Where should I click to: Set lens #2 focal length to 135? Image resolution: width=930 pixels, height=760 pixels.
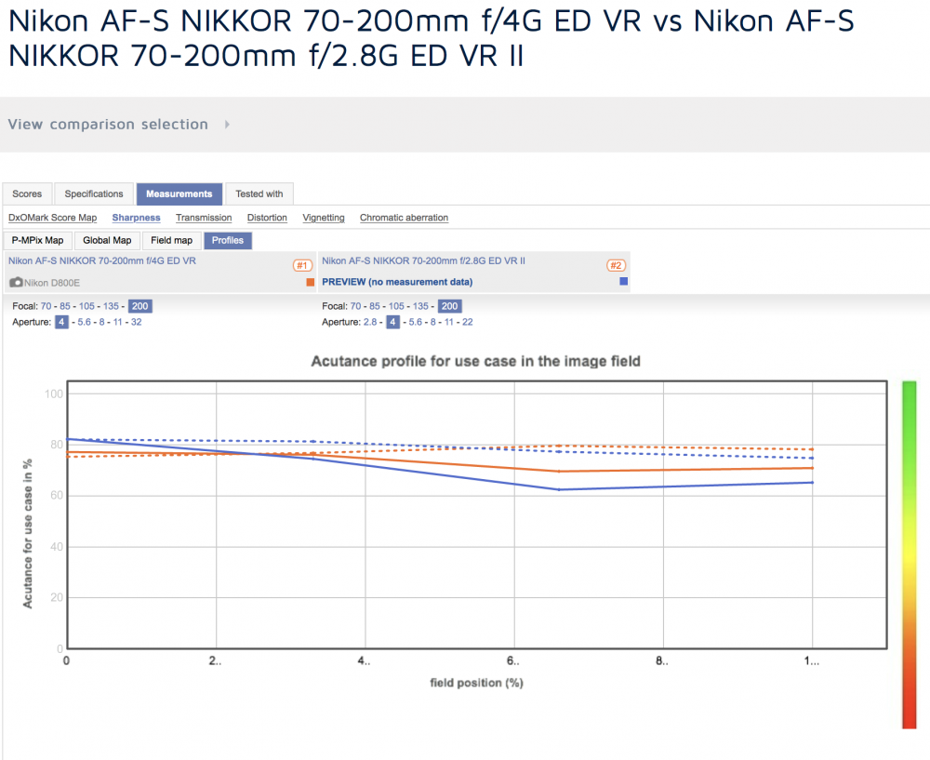click(420, 306)
